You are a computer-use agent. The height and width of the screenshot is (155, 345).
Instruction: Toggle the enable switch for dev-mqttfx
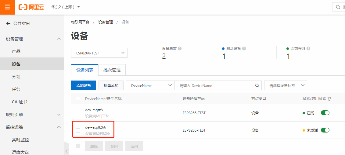[325, 113]
